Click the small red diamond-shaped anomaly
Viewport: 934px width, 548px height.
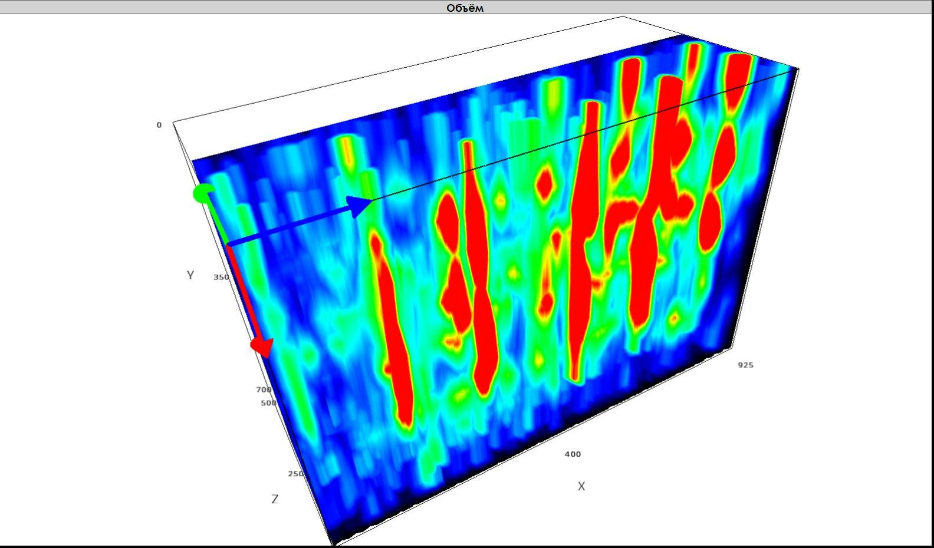click(x=544, y=184)
